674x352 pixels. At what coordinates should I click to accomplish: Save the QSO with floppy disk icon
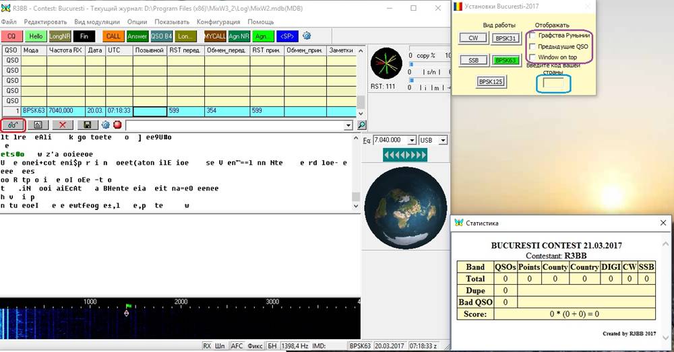coord(86,125)
